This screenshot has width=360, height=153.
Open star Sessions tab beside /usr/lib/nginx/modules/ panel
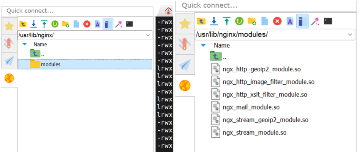pos(185,23)
